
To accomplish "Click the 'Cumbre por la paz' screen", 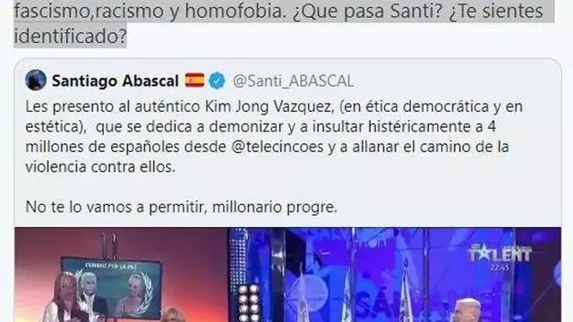I will pyautogui.click(x=111, y=287).
